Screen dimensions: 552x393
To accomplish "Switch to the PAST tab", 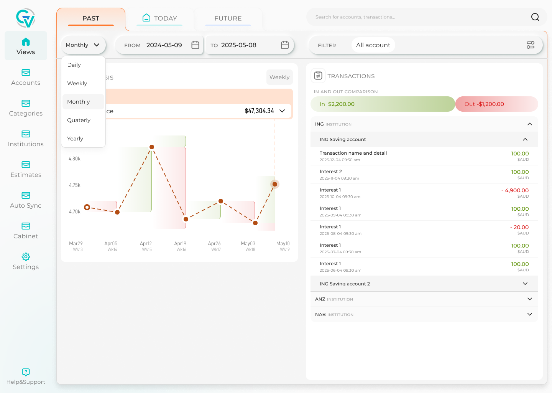I will point(91,18).
